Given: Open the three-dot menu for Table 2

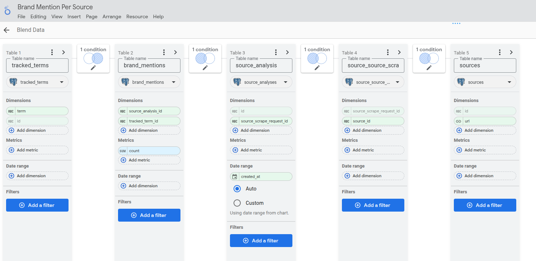Looking at the screenshot, I should (x=164, y=52).
